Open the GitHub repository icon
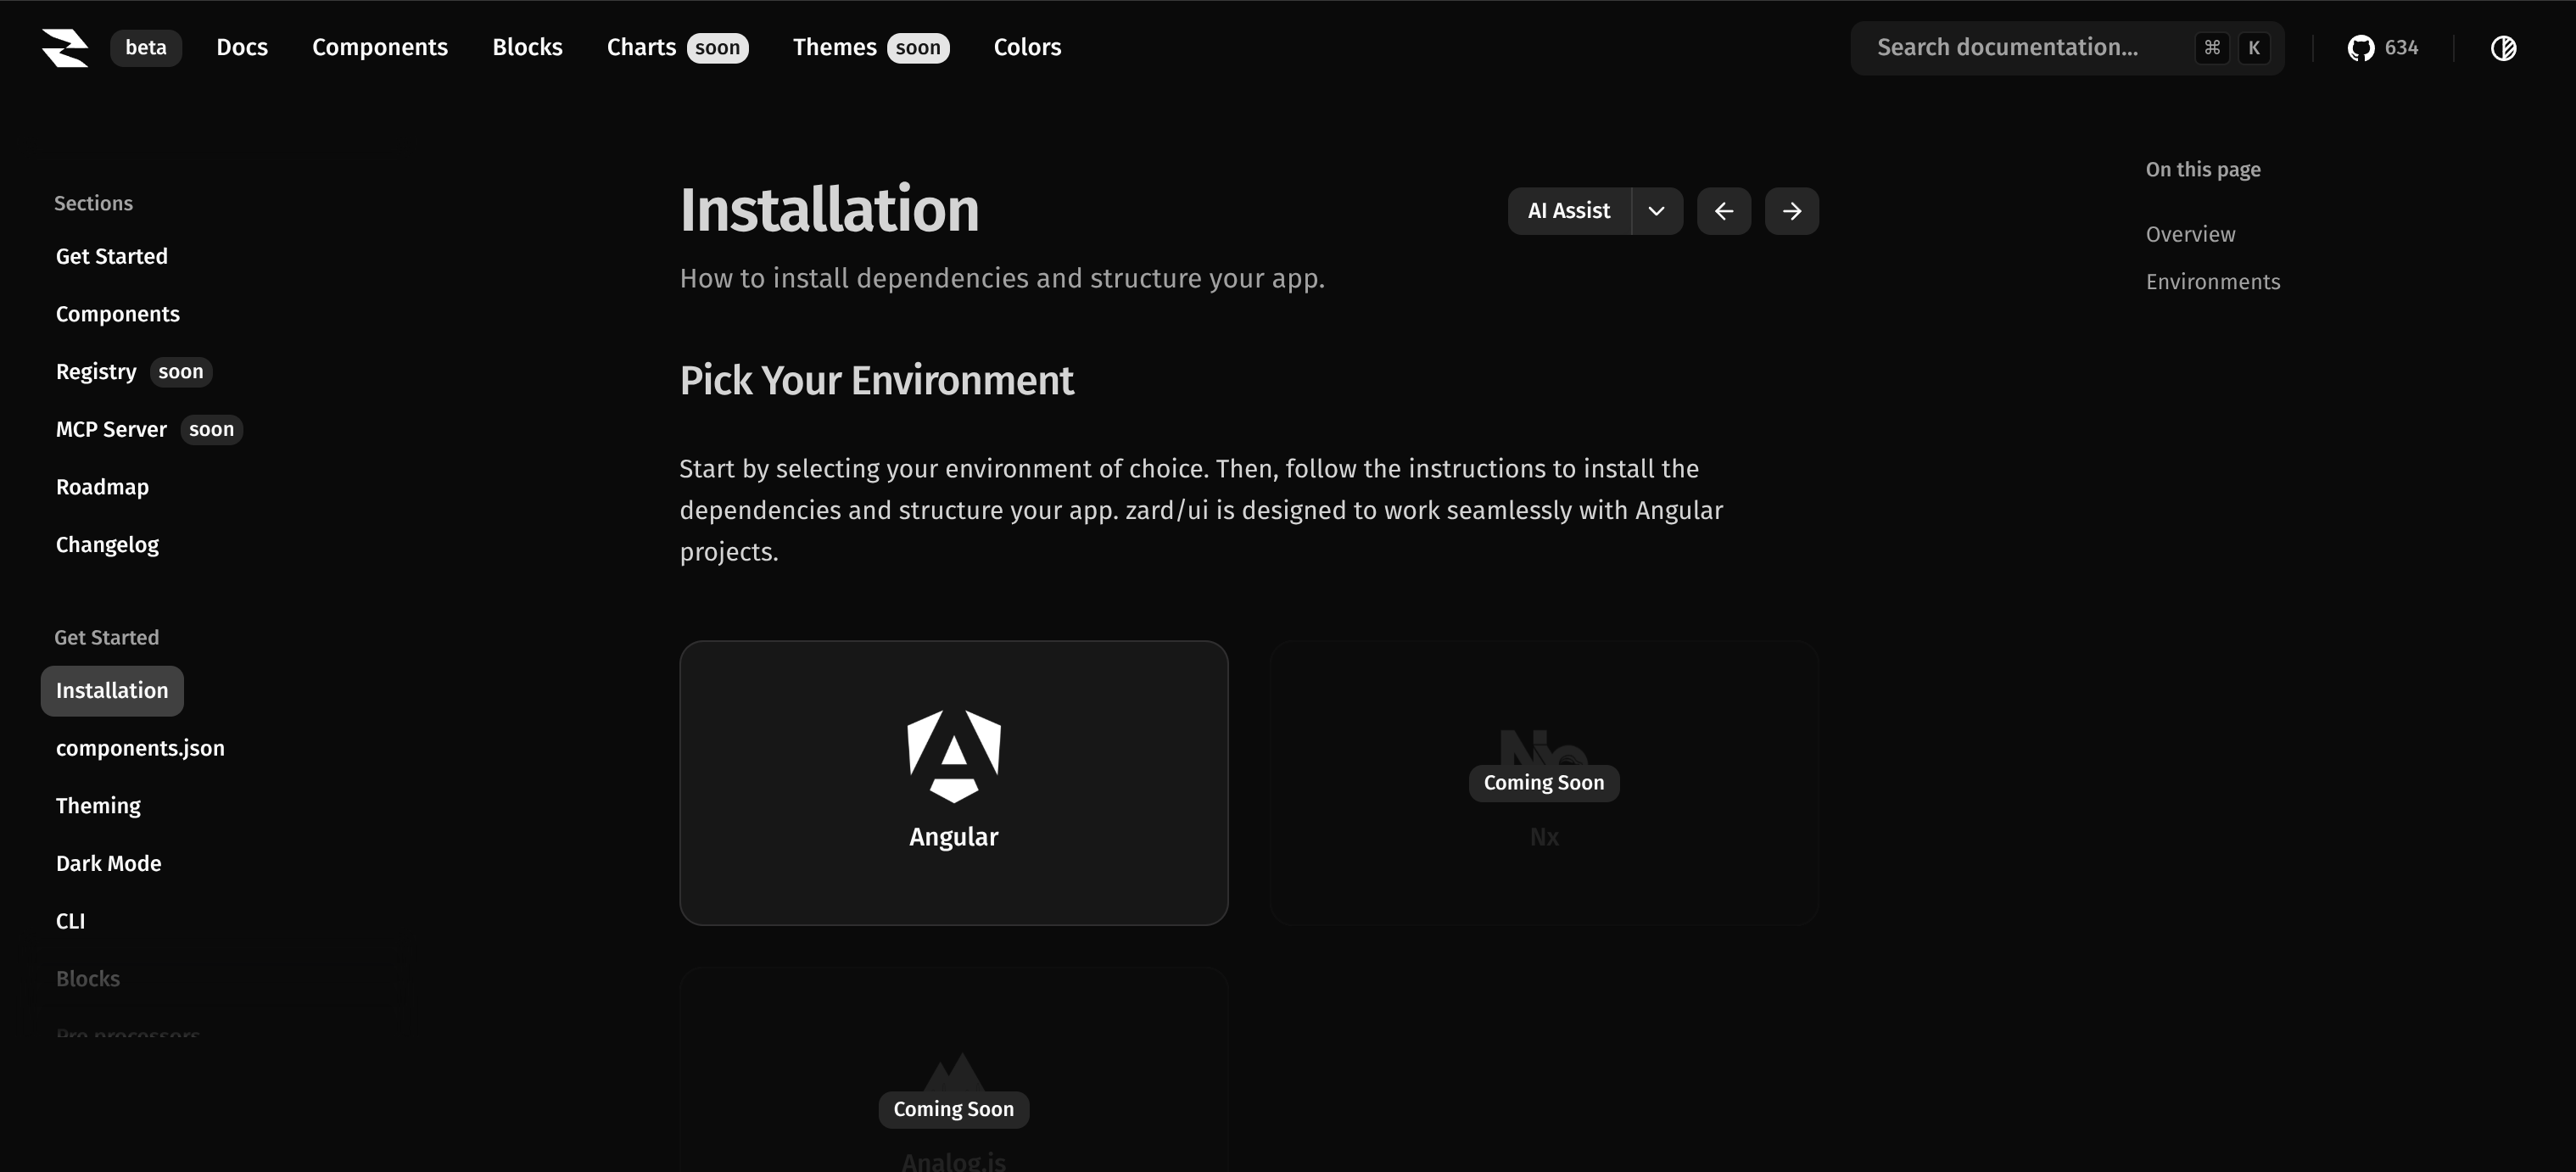The height and width of the screenshot is (1172, 2576). [x=2360, y=47]
